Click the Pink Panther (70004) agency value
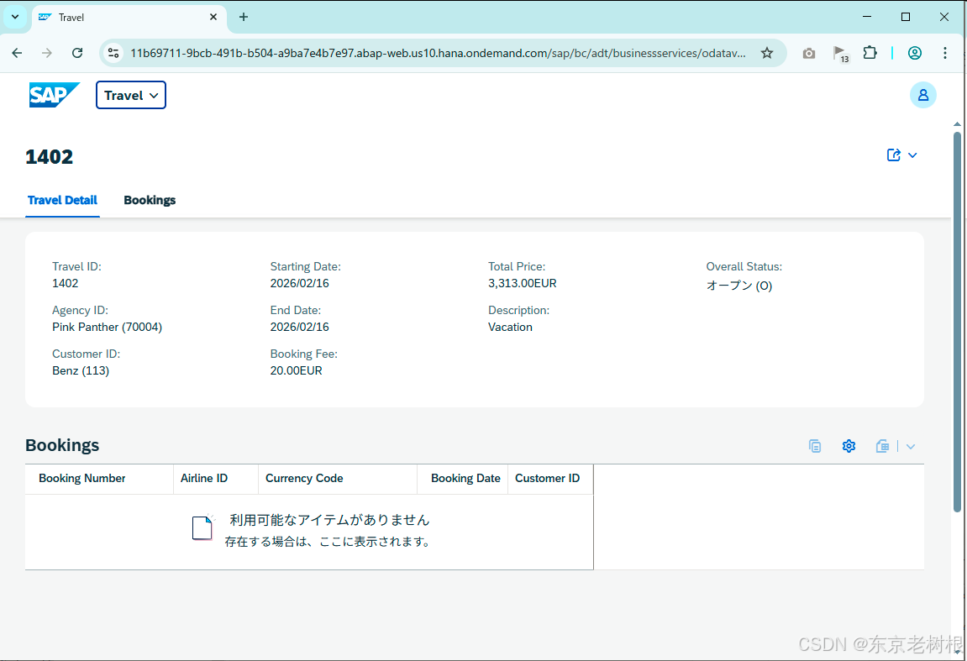967x661 pixels. coord(108,327)
